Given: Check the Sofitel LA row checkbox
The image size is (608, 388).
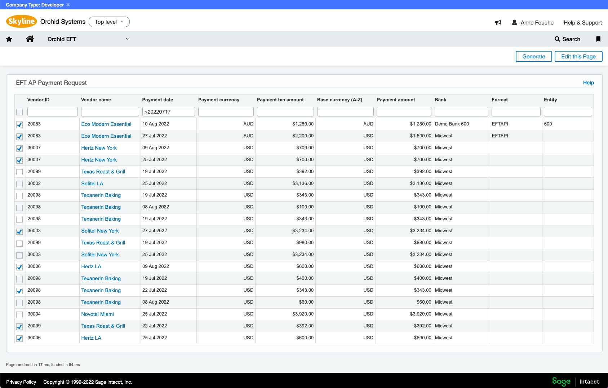Looking at the screenshot, I should pyautogui.click(x=19, y=184).
